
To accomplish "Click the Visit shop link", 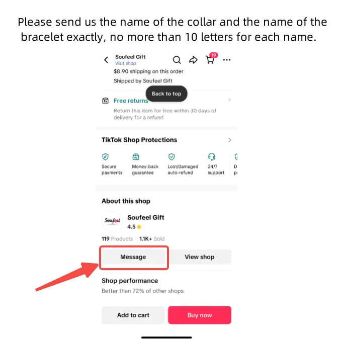I will point(125,64).
